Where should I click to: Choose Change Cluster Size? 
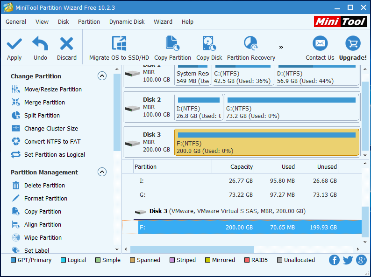pyautogui.click(x=45, y=128)
